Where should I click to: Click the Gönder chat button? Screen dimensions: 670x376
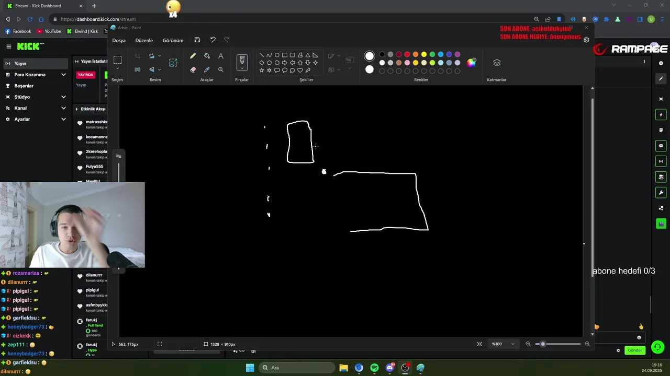tap(635, 350)
